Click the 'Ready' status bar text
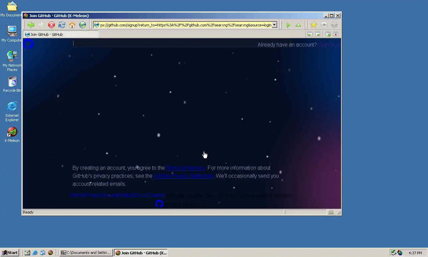 pyautogui.click(x=28, y=212)
